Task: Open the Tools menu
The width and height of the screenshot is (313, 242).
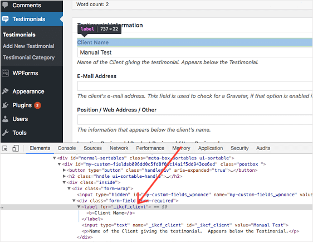Action: pyautogui.click(x=19, y=133)
